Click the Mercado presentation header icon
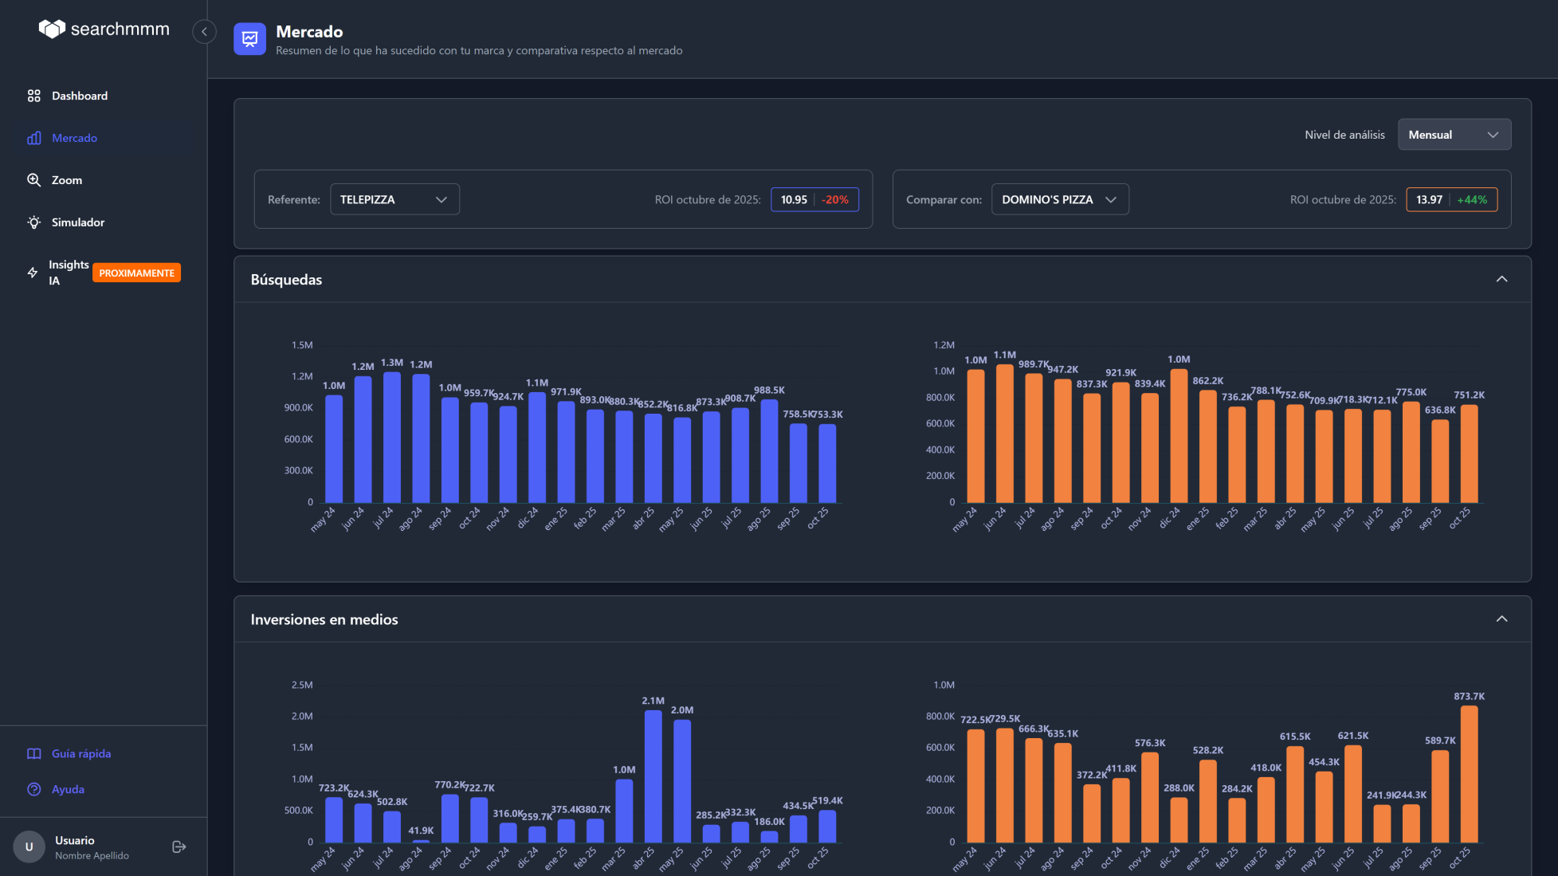The image size is (1558, 876). [249, 39]
